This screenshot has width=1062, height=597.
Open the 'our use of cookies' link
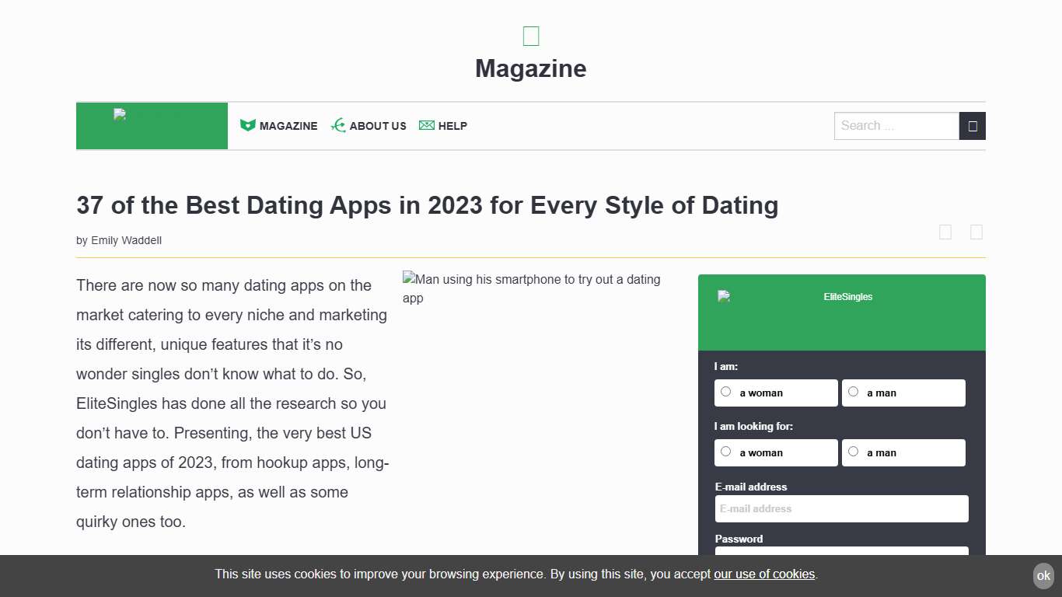pos(764,574)
